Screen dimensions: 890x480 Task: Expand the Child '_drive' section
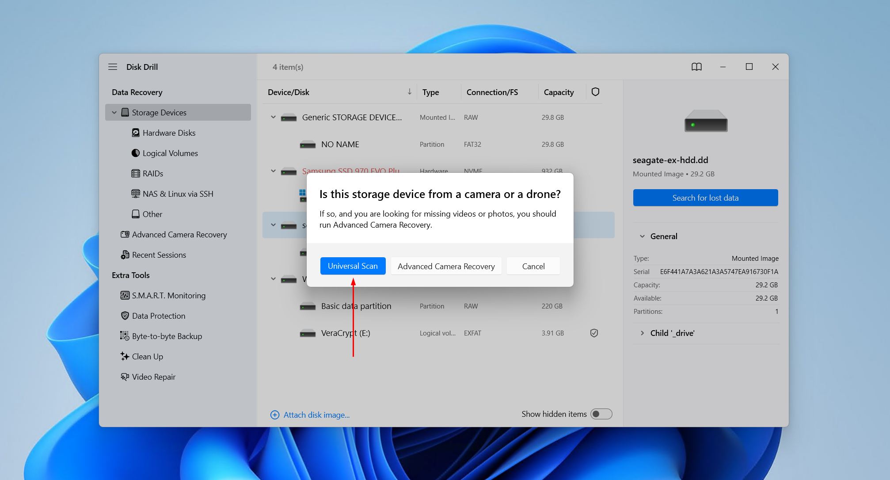pos(642,333)
